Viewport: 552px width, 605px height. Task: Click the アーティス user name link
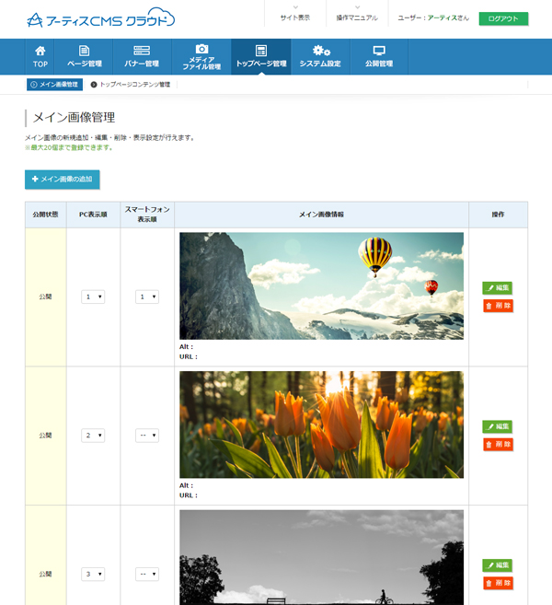pos(443,17)
